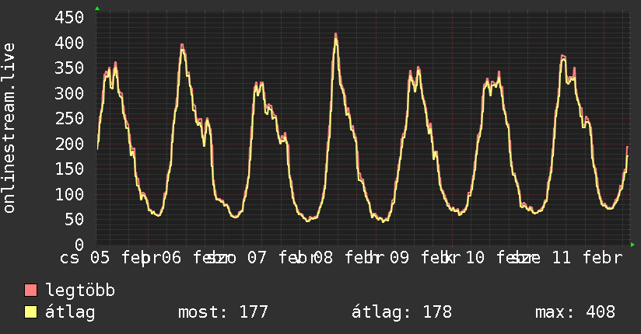Screen dimensions: 641x334
Task: Click the highest peak of the graph line
Action: (x=336, y=35)
